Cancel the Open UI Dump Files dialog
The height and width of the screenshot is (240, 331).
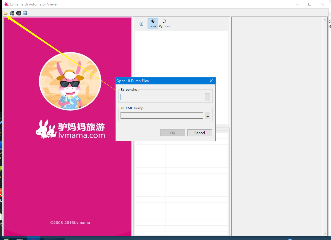pos(199,133)
